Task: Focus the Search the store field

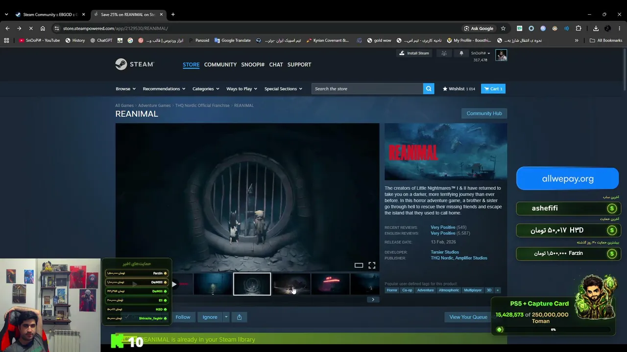Action: point(367,88)
